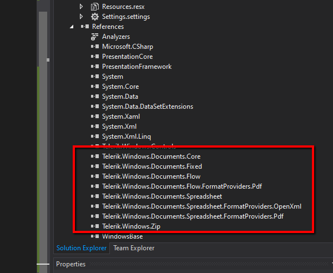
Task: Switch to the Team Explorer tab
Action: [x=134, y=248]
